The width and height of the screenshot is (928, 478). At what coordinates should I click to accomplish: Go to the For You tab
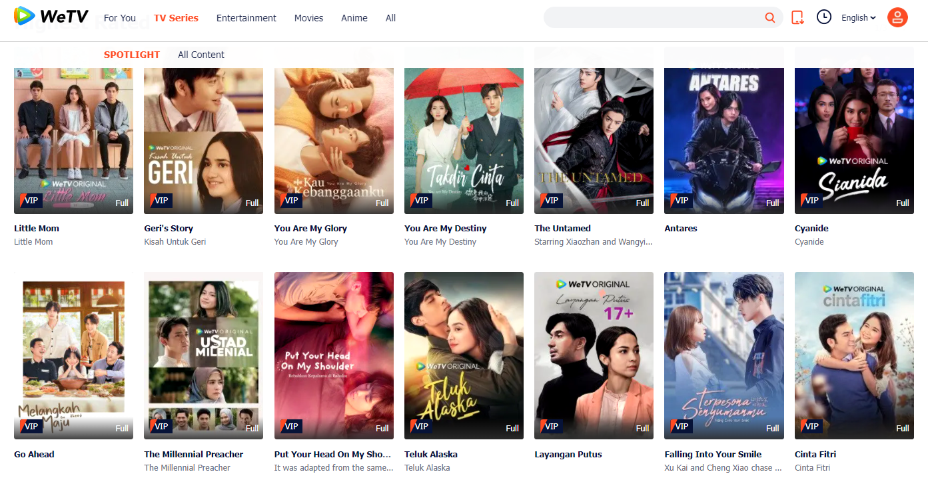(x=120, y=18)
